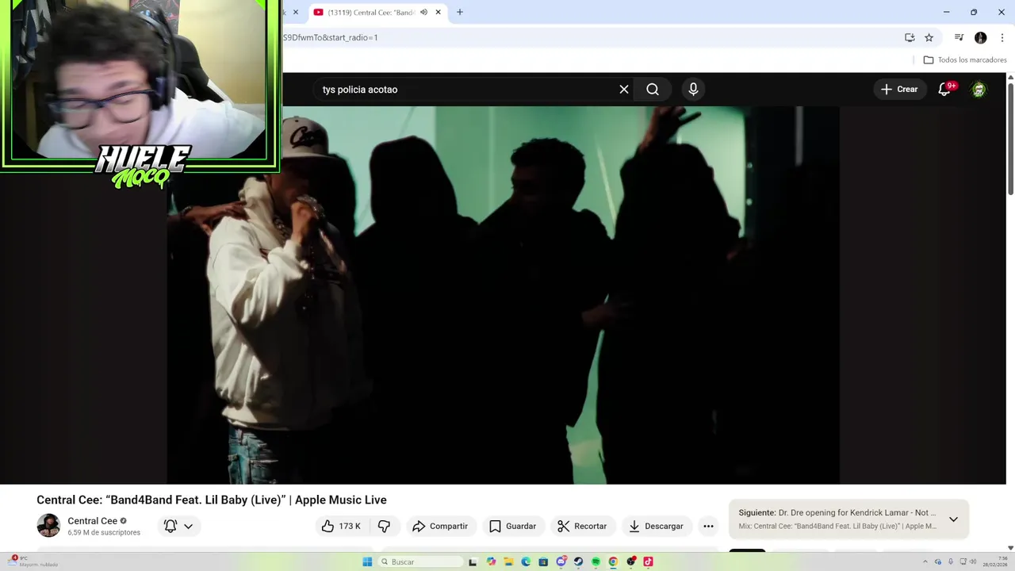Image resolution: width=1015 pixels, height=571 pixels.
Task: Click the install app icon in address bar
Action: coord(910,37)
